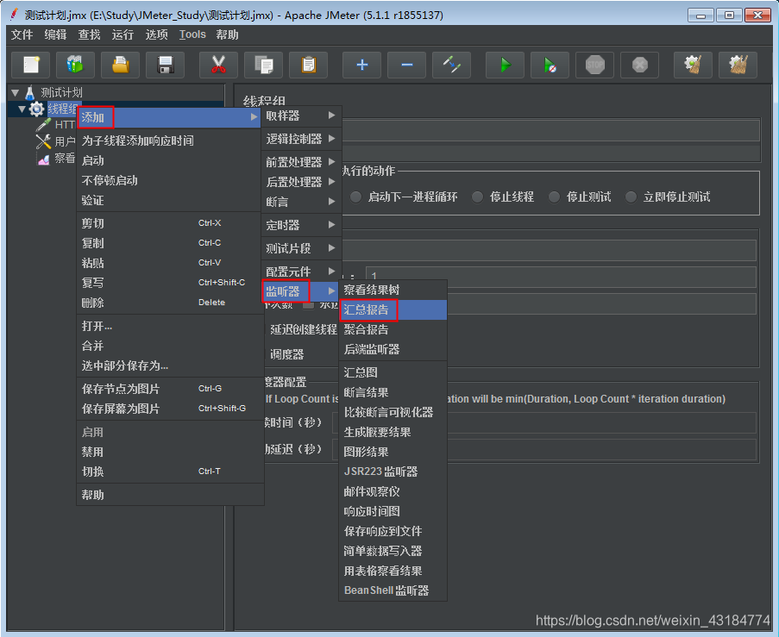The height and width of the screenshot is (637, 779).
Task: Select 汇总报告 listener entry
Action: pos(393,309)
